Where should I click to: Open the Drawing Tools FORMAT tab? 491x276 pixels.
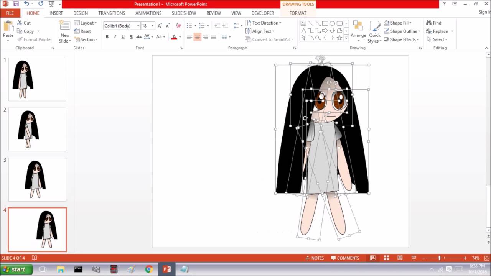[x=298, y=13]
